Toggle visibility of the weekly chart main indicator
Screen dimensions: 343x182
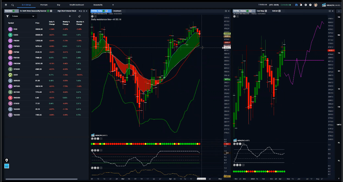click(x=234, y=16)
